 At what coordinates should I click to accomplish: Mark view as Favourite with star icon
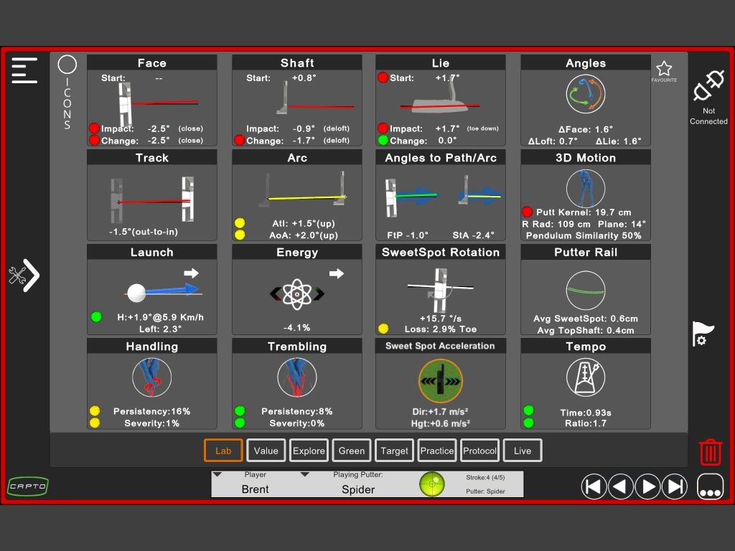coord(664,69)
